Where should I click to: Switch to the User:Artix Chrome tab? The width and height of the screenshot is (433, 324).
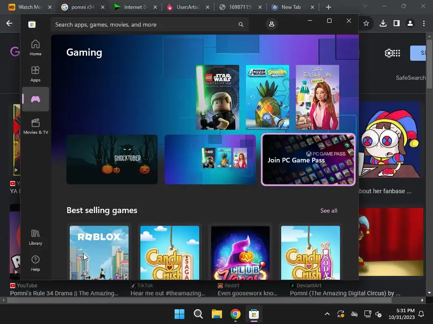coord(188,7)
